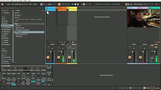
Task: Expand the Impulse folder
Action: point(15,32)
